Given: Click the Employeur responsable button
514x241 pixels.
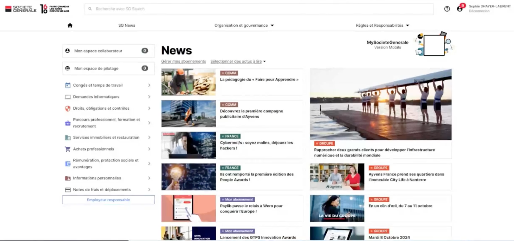Looking at the screenshot, I should click(x=108, y=200).
